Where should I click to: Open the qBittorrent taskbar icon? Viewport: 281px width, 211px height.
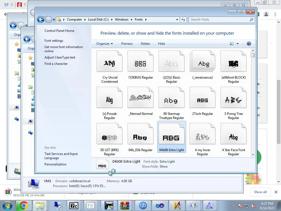[x=143, y=206]
